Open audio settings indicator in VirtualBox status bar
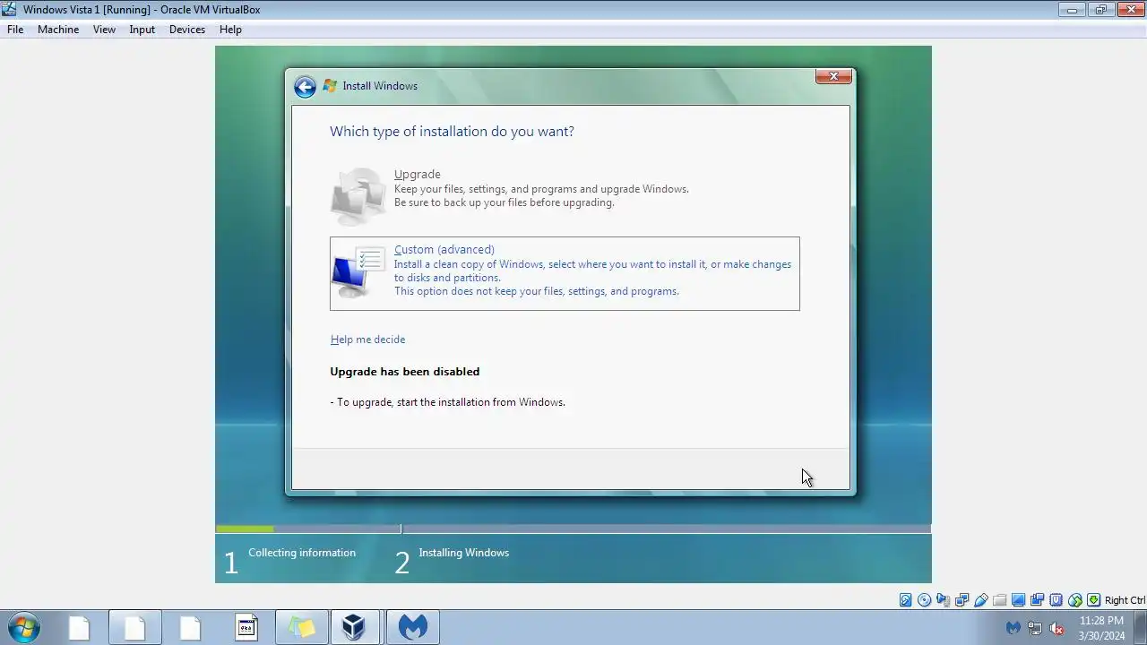The height and width of the screenshot is (645, 1147). 944,600
